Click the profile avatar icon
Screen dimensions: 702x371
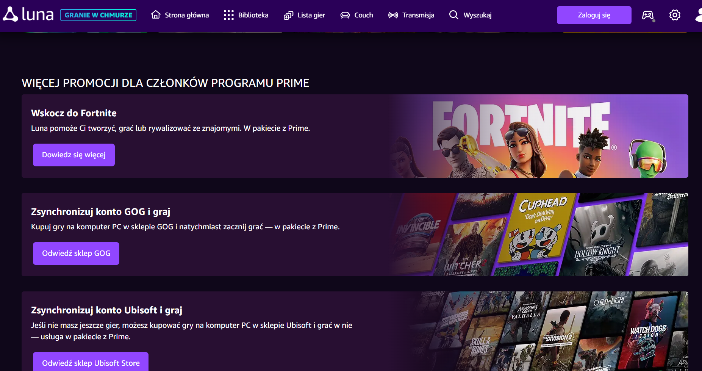(699, 15)
